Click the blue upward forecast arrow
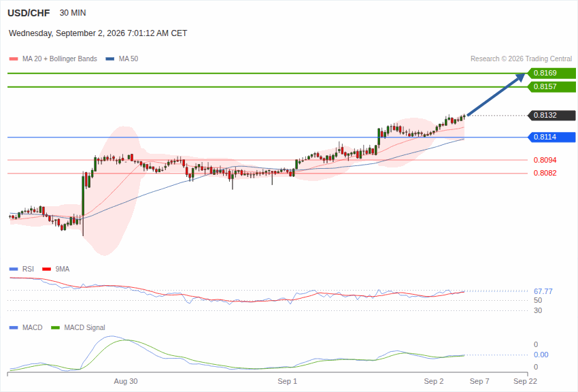 (496, 95)
